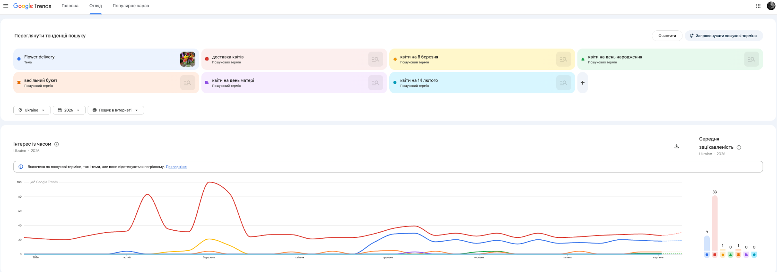777x272 pixels.
Task: Click the red доставка квітів average bar
Action: click(714, 223)
